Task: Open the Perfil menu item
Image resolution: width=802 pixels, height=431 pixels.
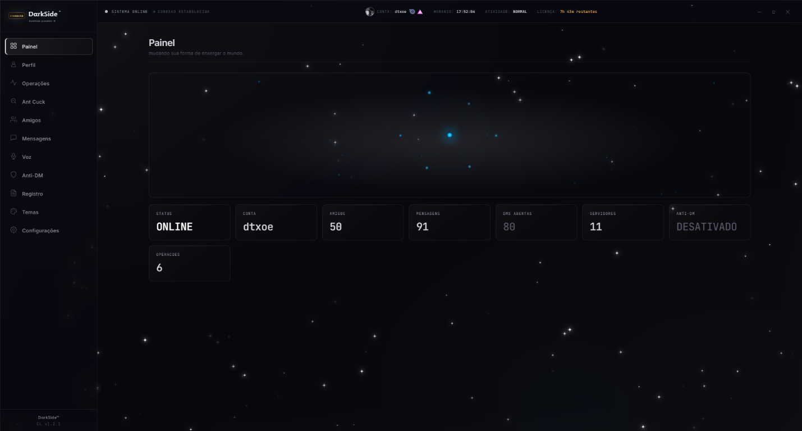Action: (49, 65)
